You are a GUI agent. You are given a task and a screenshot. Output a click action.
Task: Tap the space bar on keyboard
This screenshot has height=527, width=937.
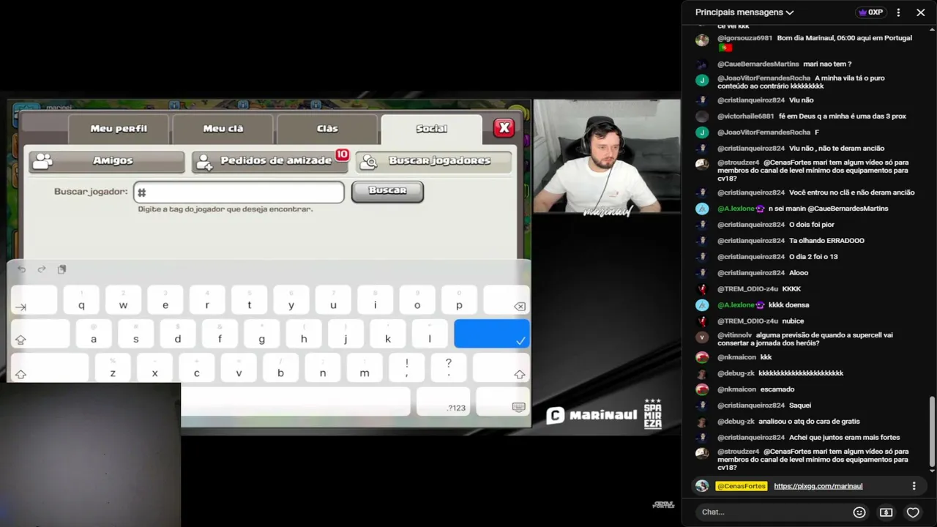[x=296, y=402]
